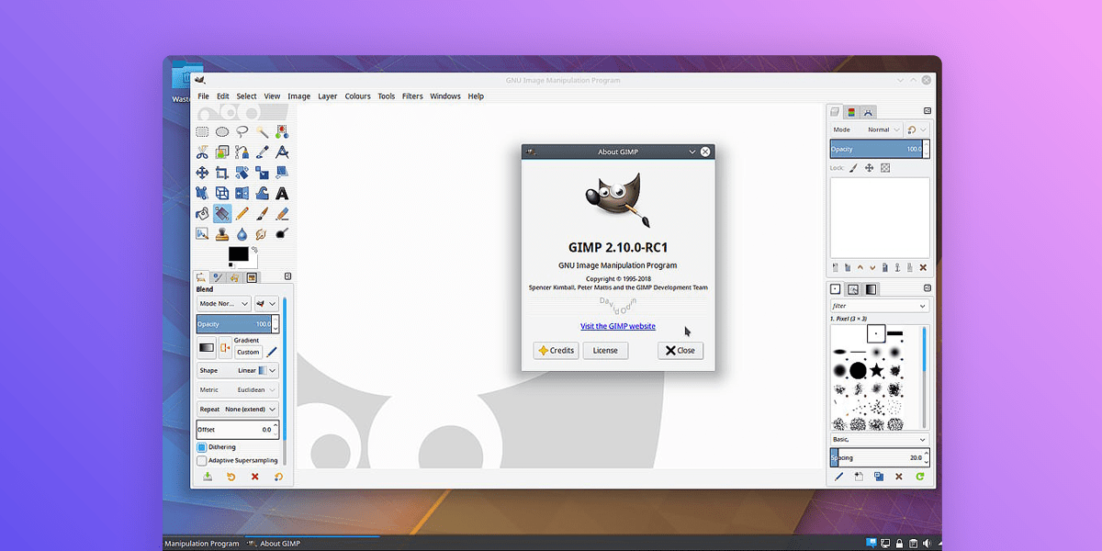Select the Dodge/Burn tool

(x=282, y=233)
